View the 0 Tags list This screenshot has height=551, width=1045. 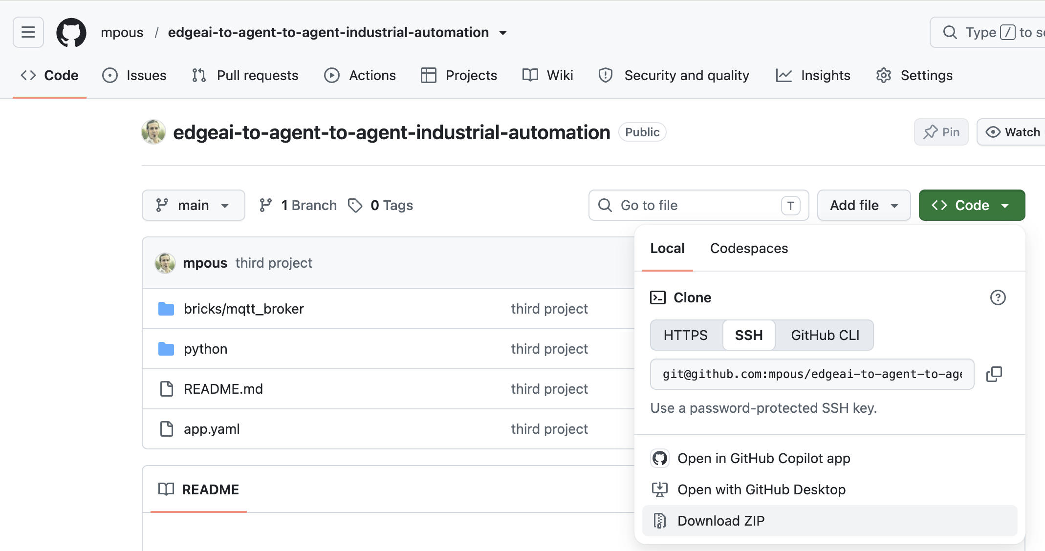(x=380, y=205)
